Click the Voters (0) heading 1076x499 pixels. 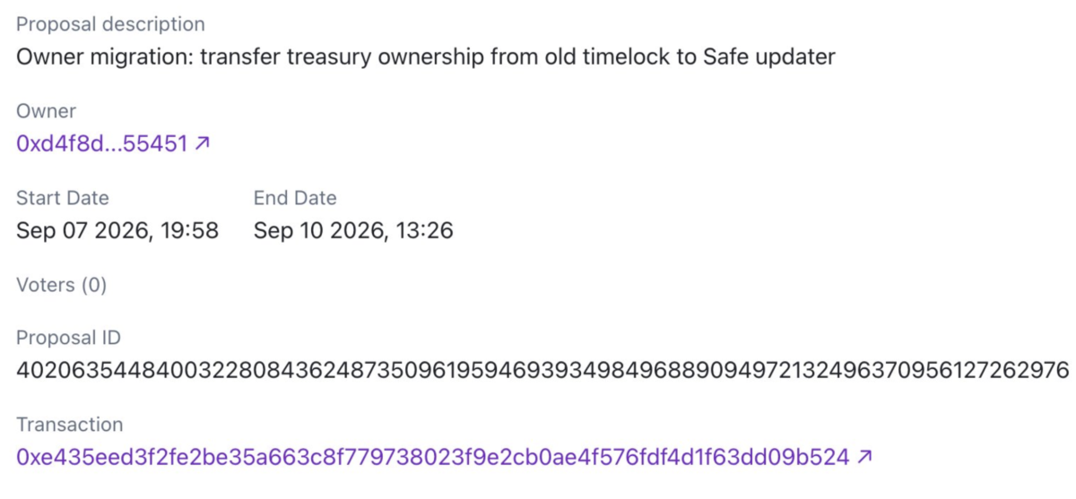tap(61, 285)
